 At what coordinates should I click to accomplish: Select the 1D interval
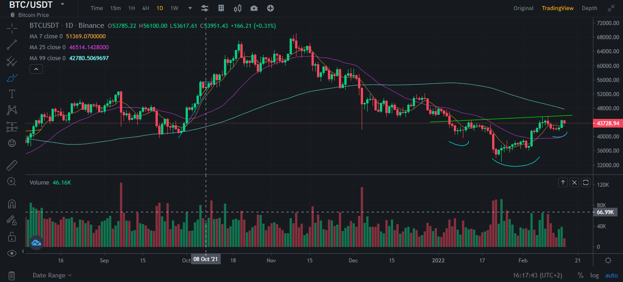point(160,8)
